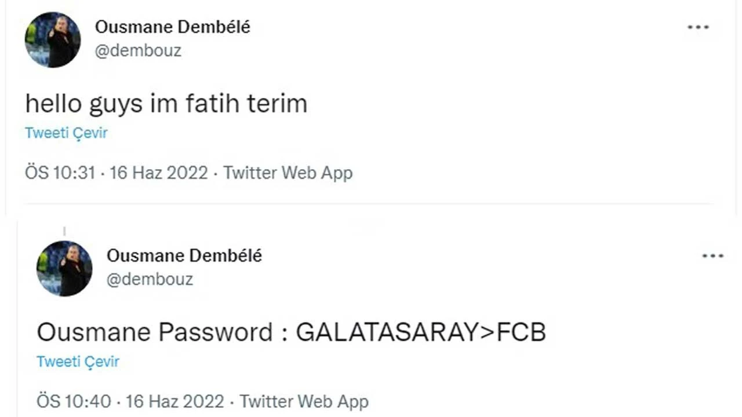
Task: Click the name Ousmane Dembélé on the bottom tweet
Action: click(x=184, y=255)
